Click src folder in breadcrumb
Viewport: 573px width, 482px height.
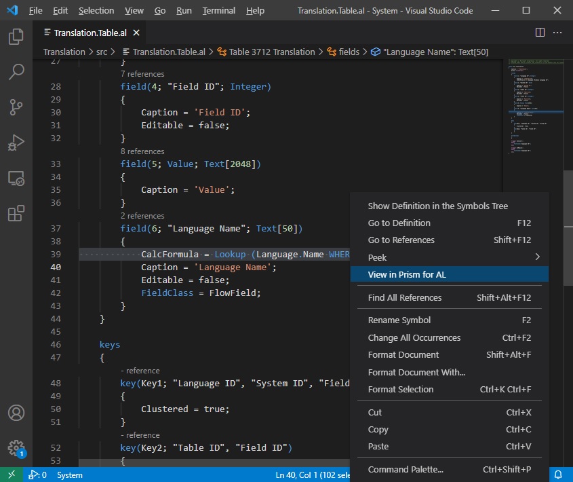(102, 52)
